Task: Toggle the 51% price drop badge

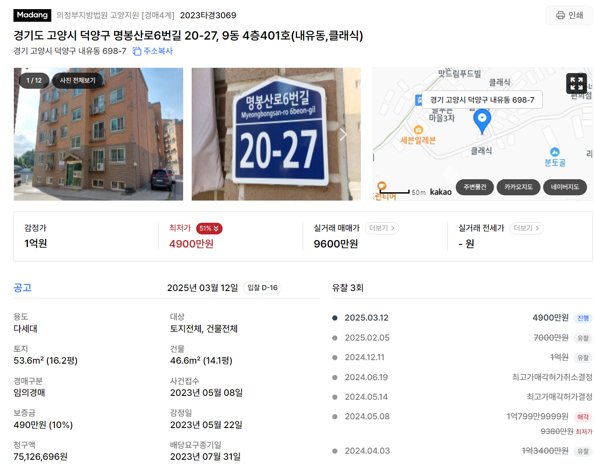Action: coord(209,228)
